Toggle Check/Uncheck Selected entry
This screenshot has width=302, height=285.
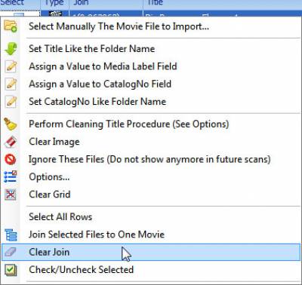[81, 270]
